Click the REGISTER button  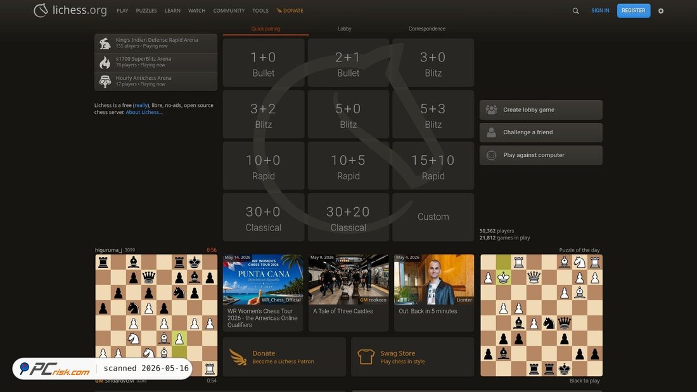634,11
